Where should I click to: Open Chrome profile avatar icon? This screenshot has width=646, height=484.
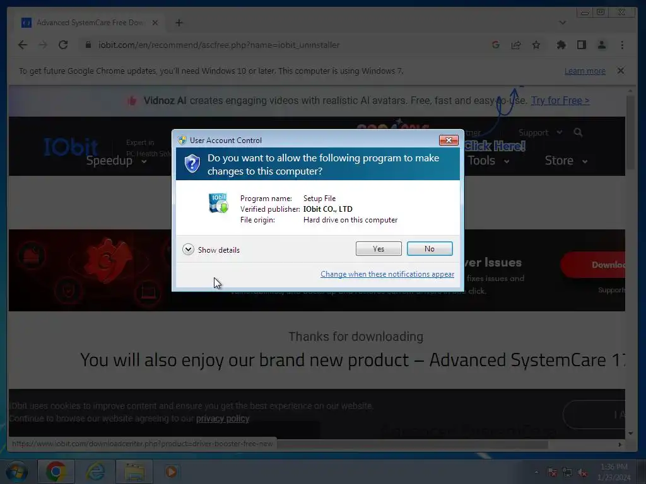(x=601, y=45)
